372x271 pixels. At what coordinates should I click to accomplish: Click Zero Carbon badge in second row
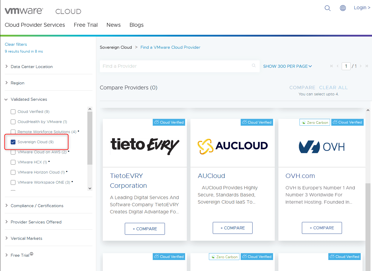[224, 257]
